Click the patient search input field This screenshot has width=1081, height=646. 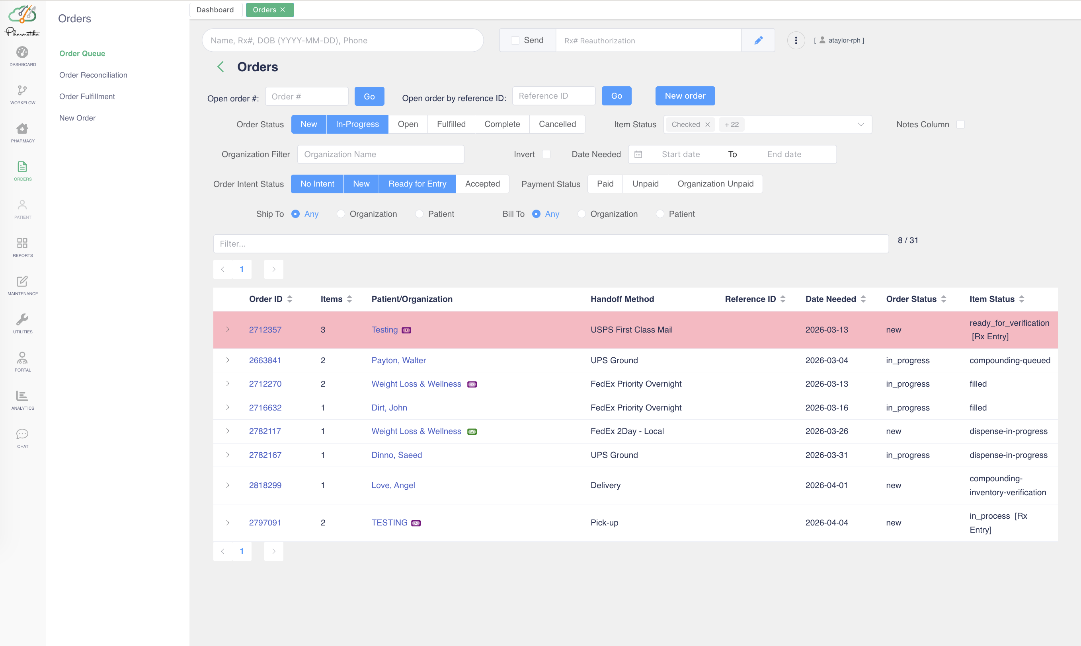(x=343, y=41)
